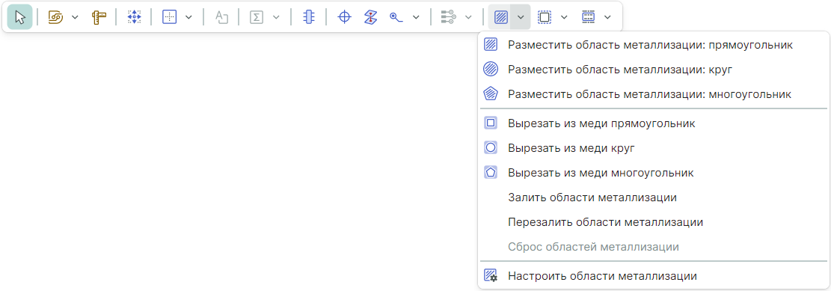Click the dashed square region tool icon
The image size is (831, 291).
(545, 17)
